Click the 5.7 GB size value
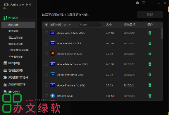Image resolution: width=169 pixels, height=115 pixels. pos(109,85)
